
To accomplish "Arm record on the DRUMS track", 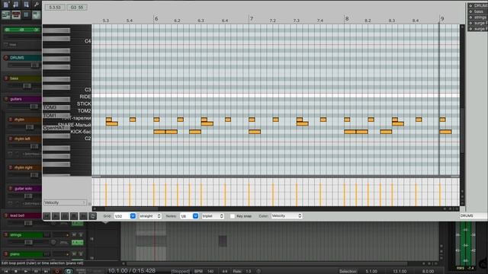I will (5, 58).
